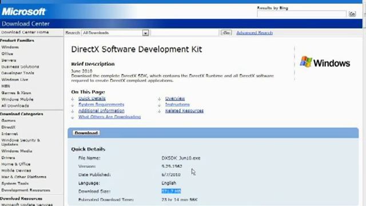Open Windows Security & Updates category

tap(21, 142)
